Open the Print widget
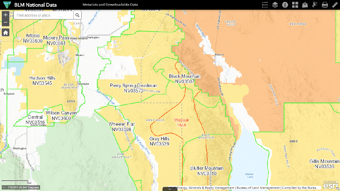Image resolution: width=340 pixels, height=191 pixels. point(325,5)
